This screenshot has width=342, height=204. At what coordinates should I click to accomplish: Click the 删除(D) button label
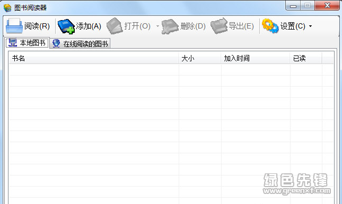193,26
